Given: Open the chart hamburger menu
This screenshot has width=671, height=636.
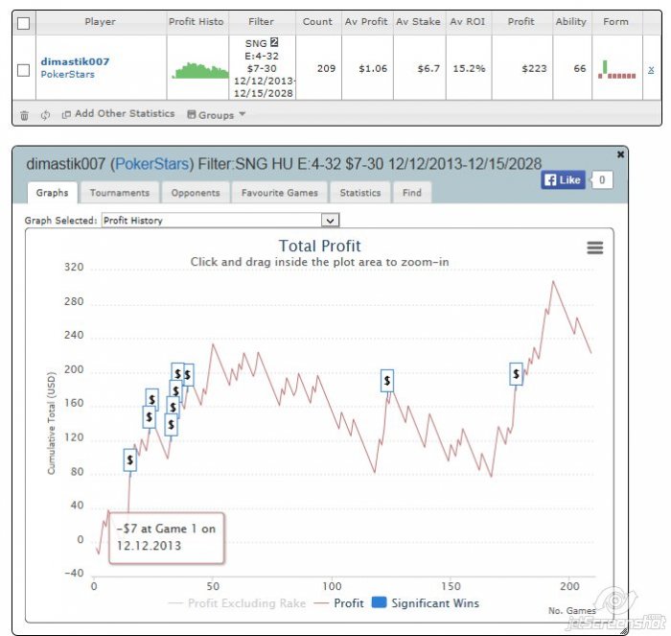Looking at the screenshot, I should (x=595, y=247).
